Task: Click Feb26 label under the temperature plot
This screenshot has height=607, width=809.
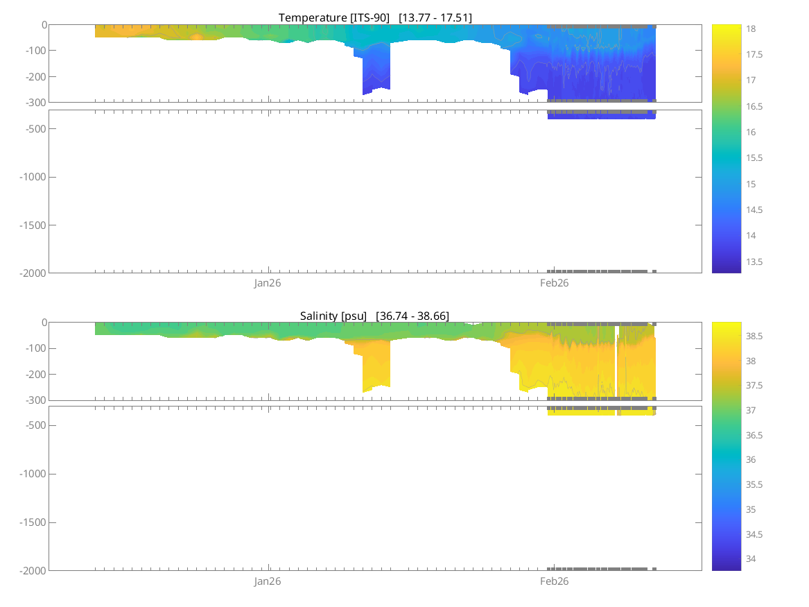Action: point(554,283)
